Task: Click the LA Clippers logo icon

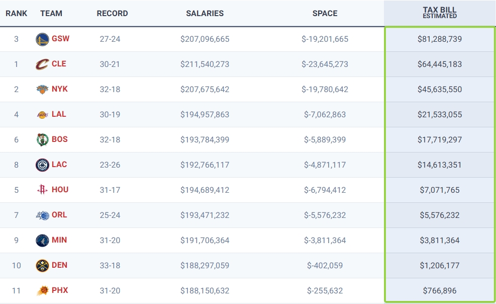Action: [42, 165]
